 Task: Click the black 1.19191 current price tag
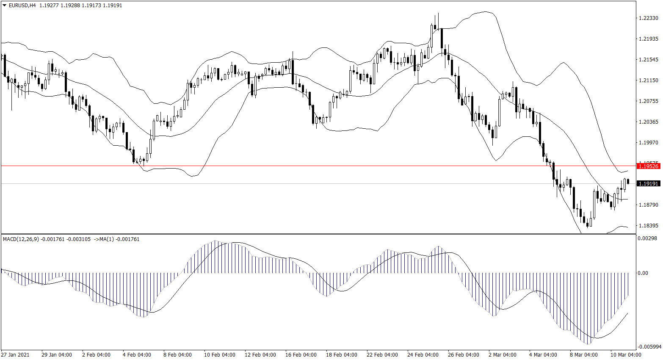649,184
